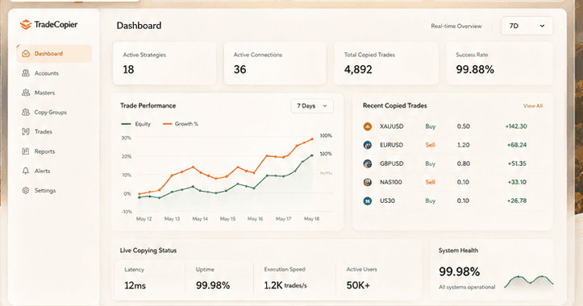Toggle the Equity legend series
Screen dimensions: 583x306
pos(136,124)
